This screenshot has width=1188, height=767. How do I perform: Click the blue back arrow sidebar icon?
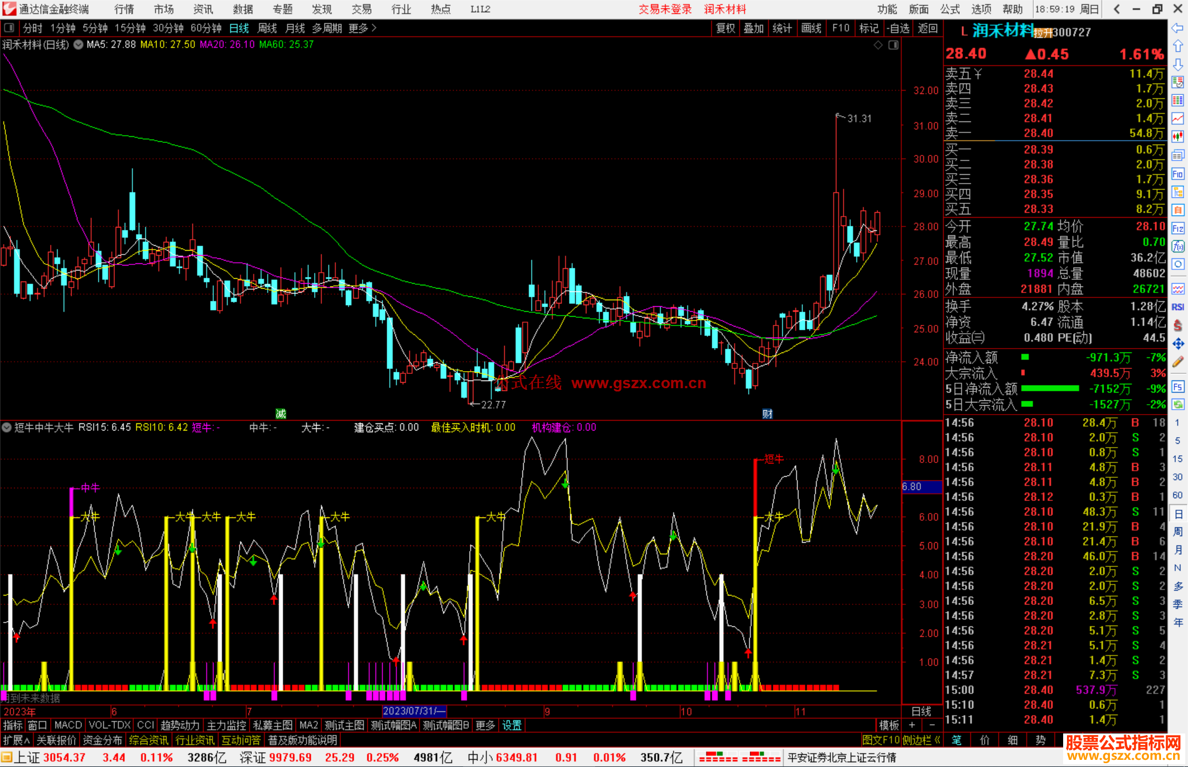point(1178,28)
